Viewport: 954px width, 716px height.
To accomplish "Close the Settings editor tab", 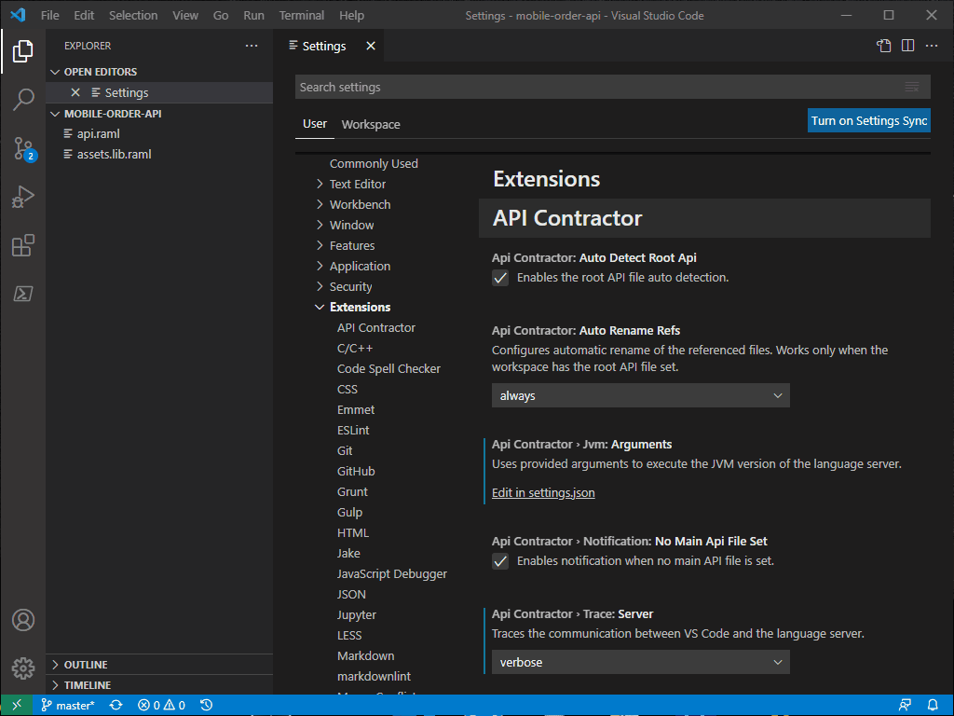I will tap(371, 47).
